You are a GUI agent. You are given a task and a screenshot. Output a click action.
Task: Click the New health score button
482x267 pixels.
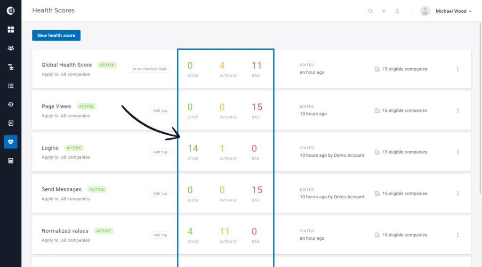pos(56,35)
